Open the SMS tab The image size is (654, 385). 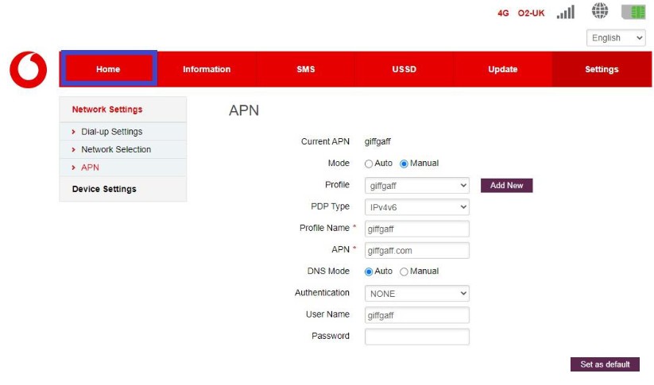click(x=306, y=69)
